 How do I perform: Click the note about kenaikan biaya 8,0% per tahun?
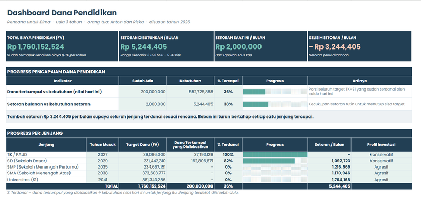47,55
